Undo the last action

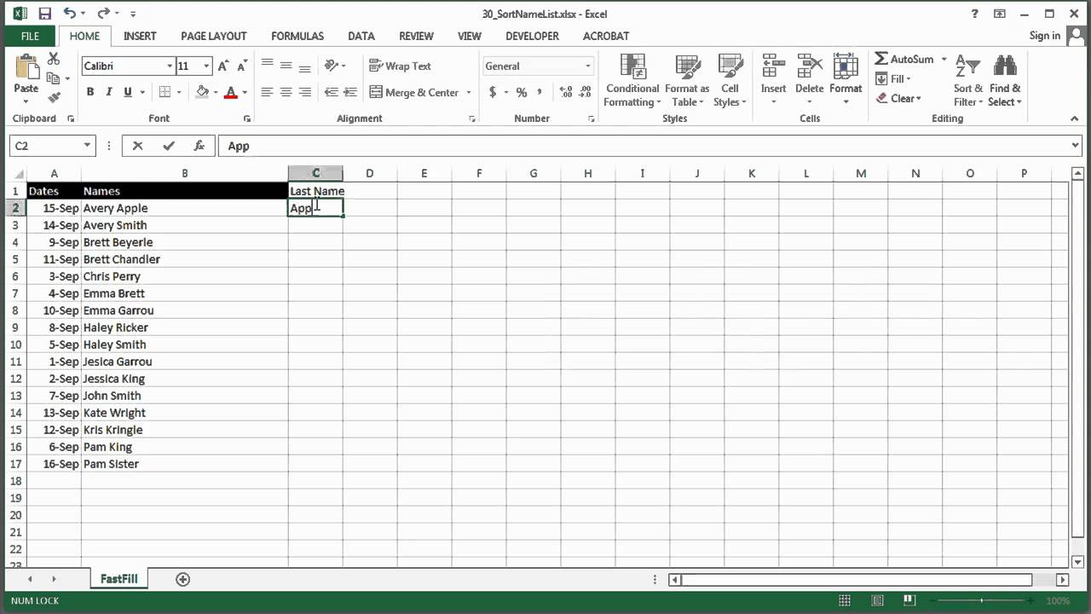pos(70,14)
